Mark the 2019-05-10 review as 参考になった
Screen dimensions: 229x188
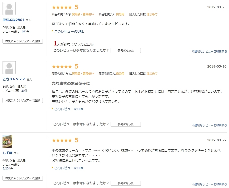pos(126,124)
